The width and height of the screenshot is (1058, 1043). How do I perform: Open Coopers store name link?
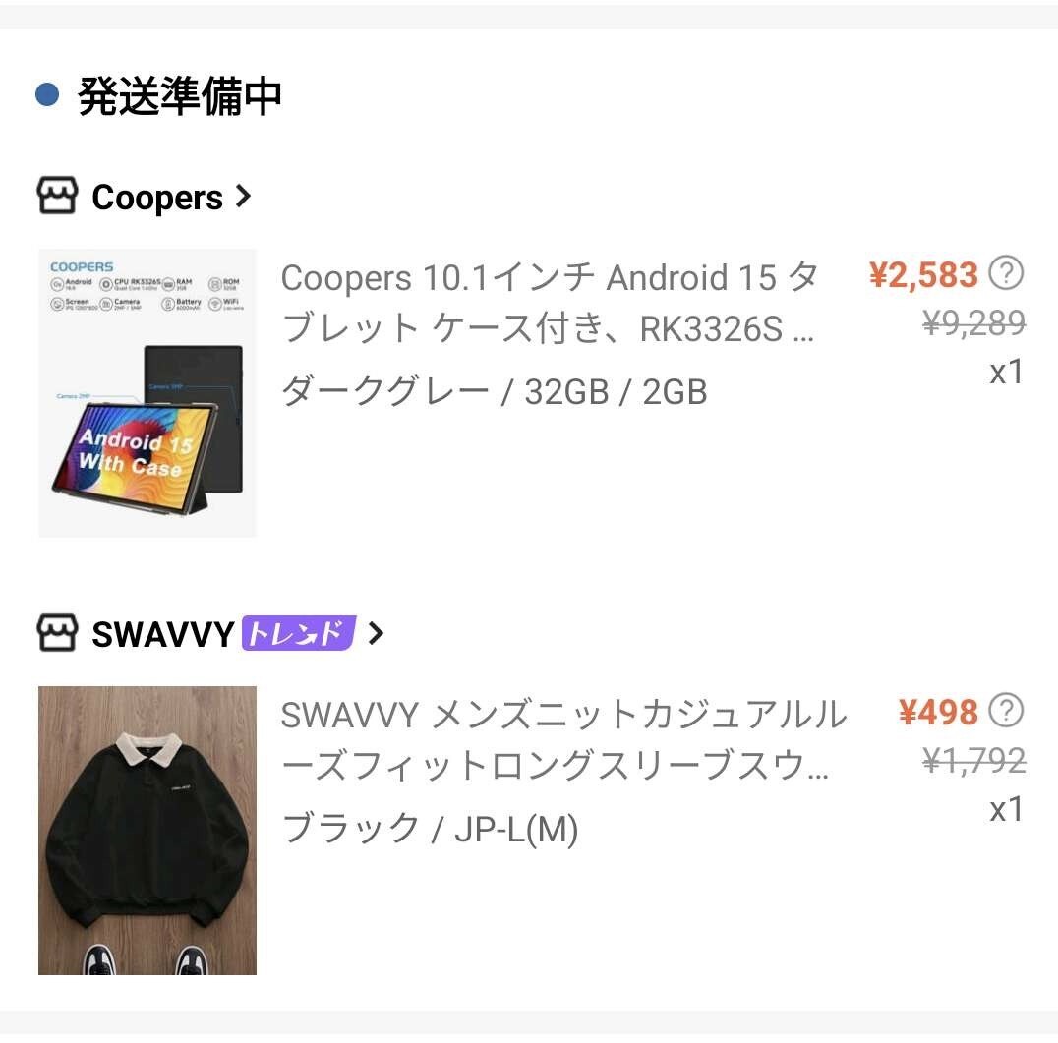[x=157, y=197]
